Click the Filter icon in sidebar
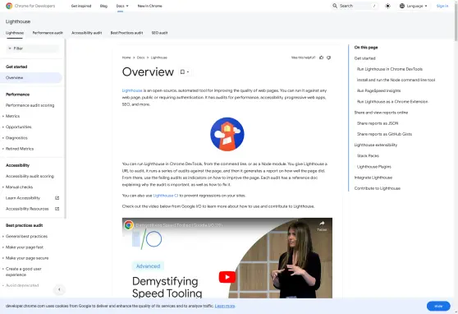 pos(10,48)
